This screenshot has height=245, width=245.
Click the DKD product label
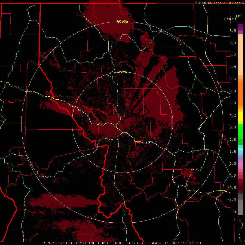click(239, 16)
